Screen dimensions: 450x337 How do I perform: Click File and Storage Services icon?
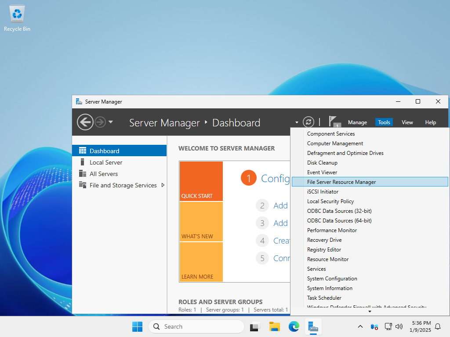point(82,185)
